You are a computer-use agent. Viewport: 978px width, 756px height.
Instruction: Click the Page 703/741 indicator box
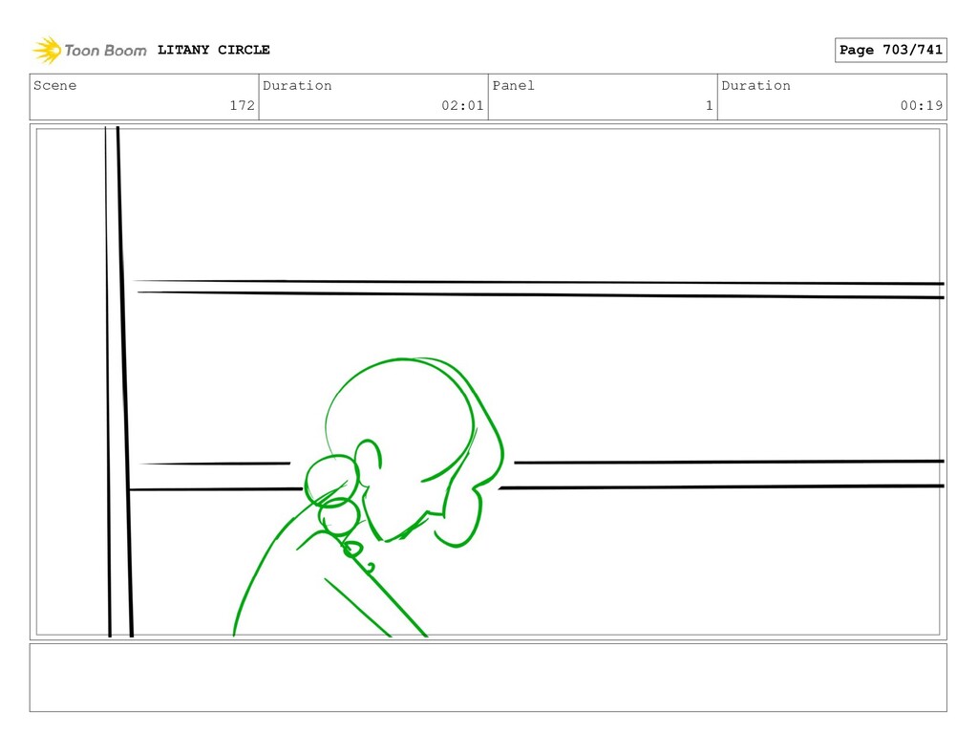click(x=890, y=50)
